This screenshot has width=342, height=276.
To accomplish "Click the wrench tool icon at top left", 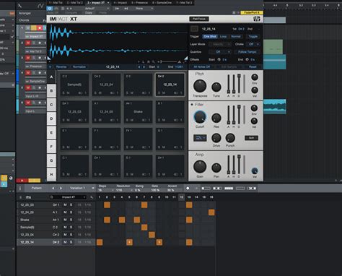I will pyautogui.click(x=19, y=5).
